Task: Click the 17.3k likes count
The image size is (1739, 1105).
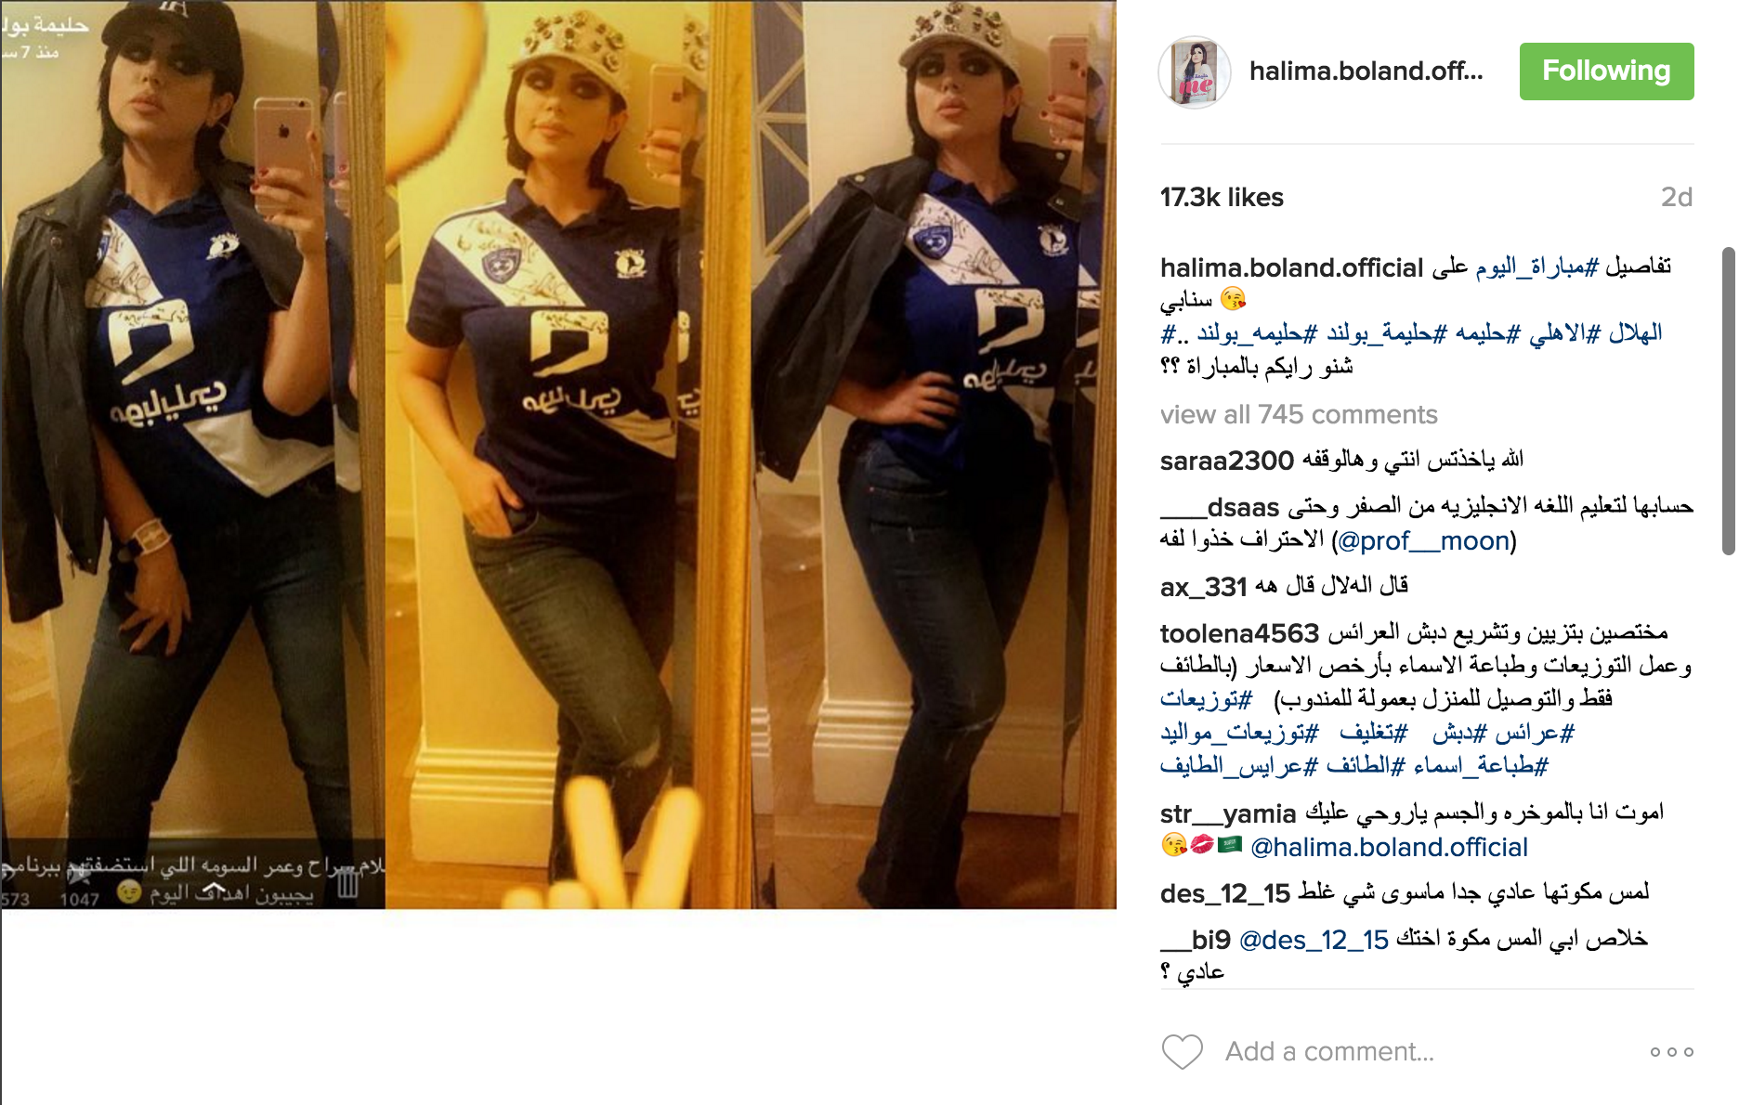Action: [1222, 197]
